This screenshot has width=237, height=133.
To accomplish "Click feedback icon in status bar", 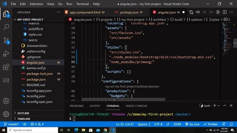I will [224, 124].
